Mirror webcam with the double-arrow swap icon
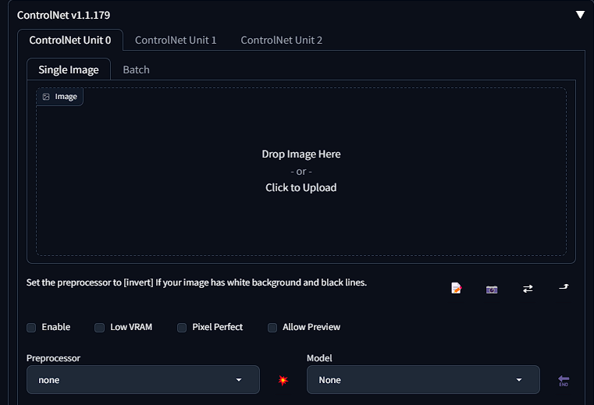 [x=528, y=289]
